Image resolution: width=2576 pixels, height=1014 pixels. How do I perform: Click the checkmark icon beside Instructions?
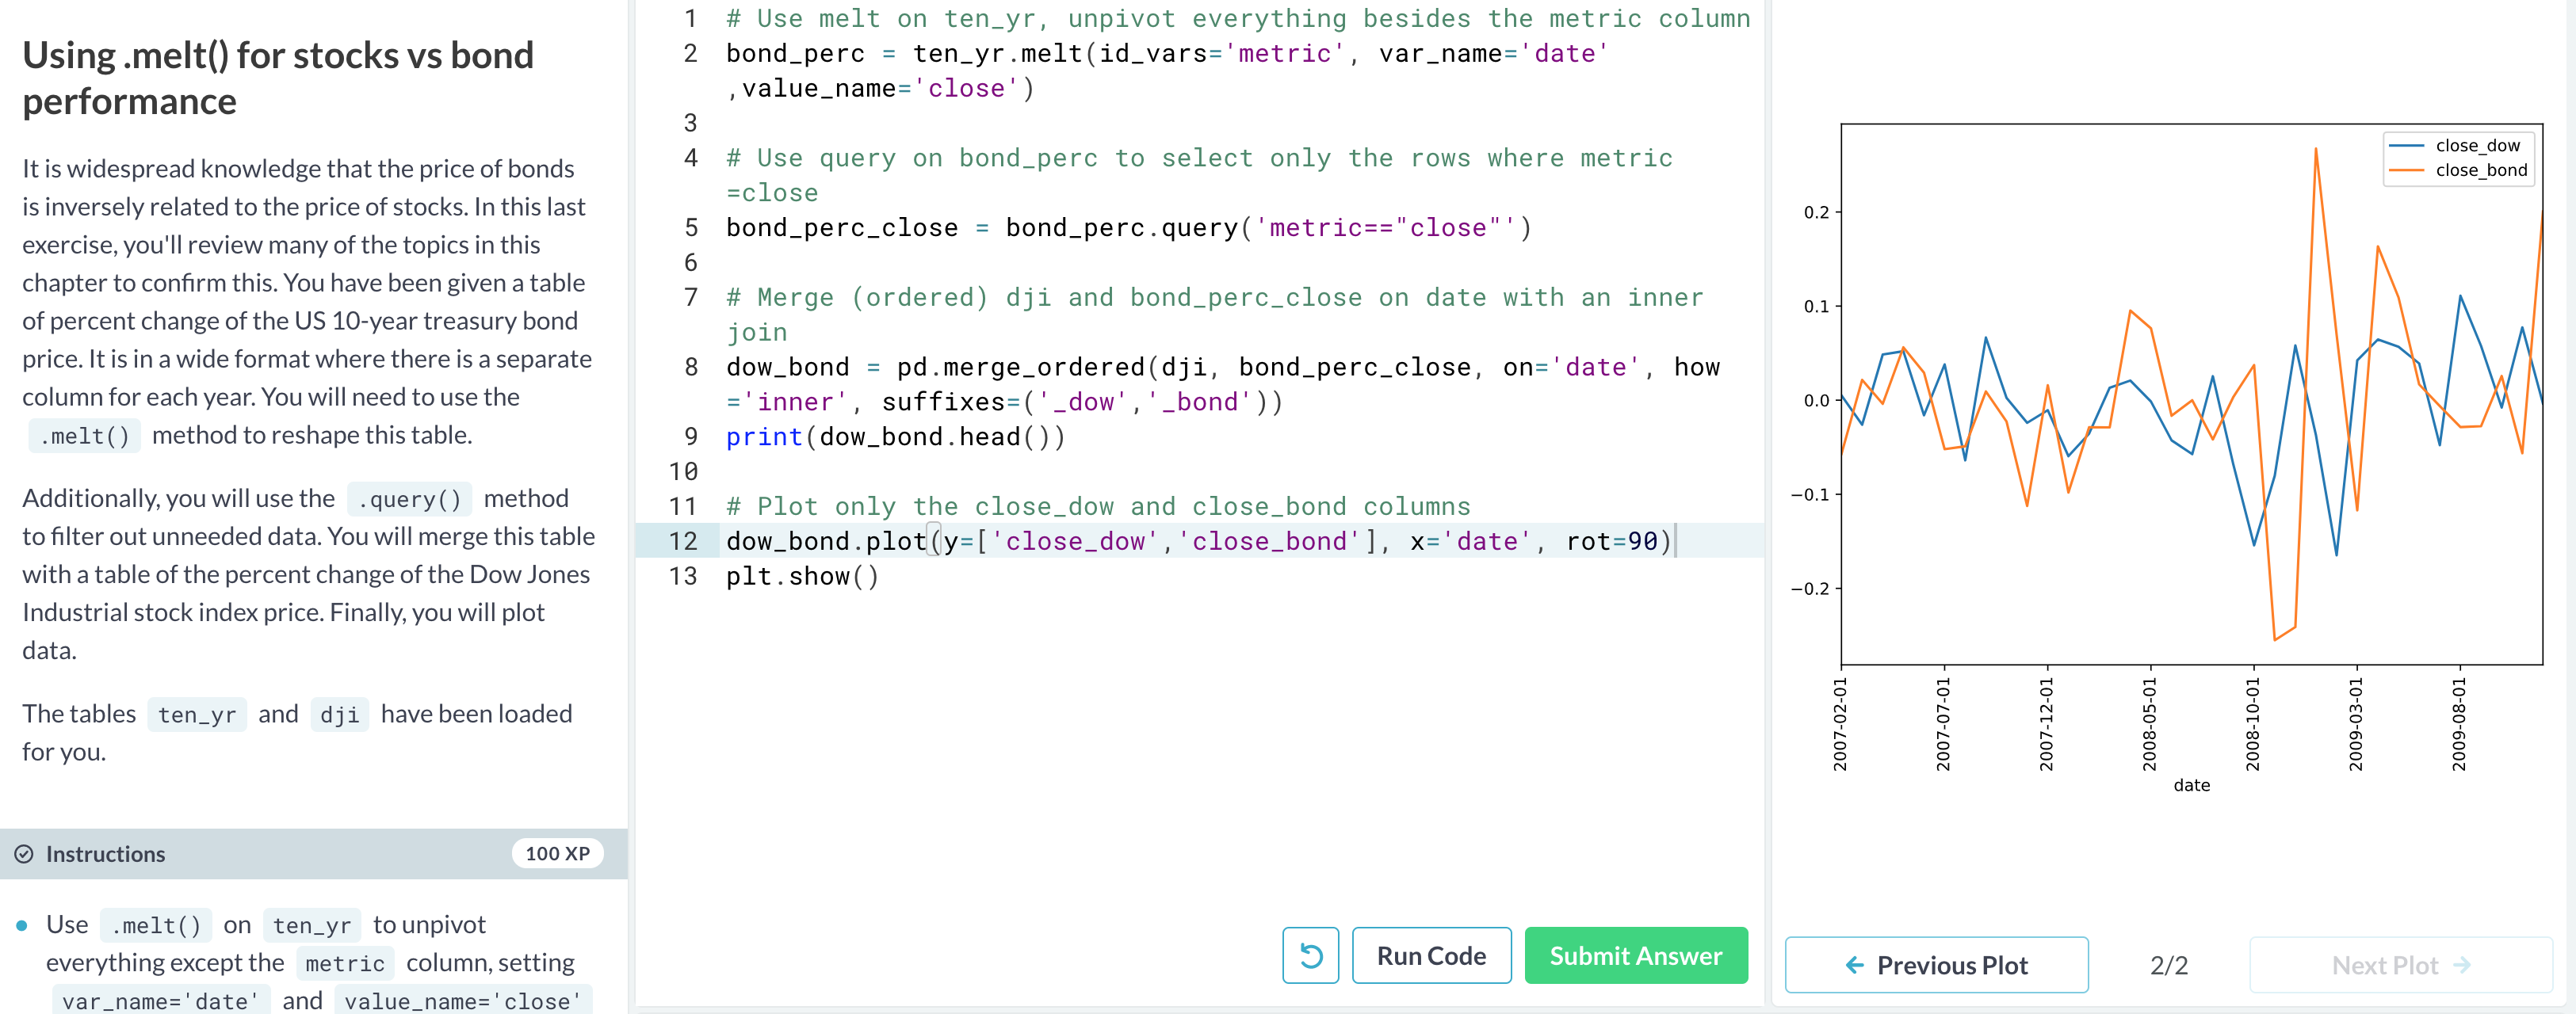pos(24,854)
